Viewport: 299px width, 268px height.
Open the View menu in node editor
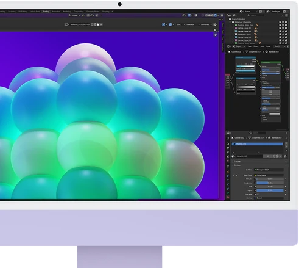[x=249, y=46]
